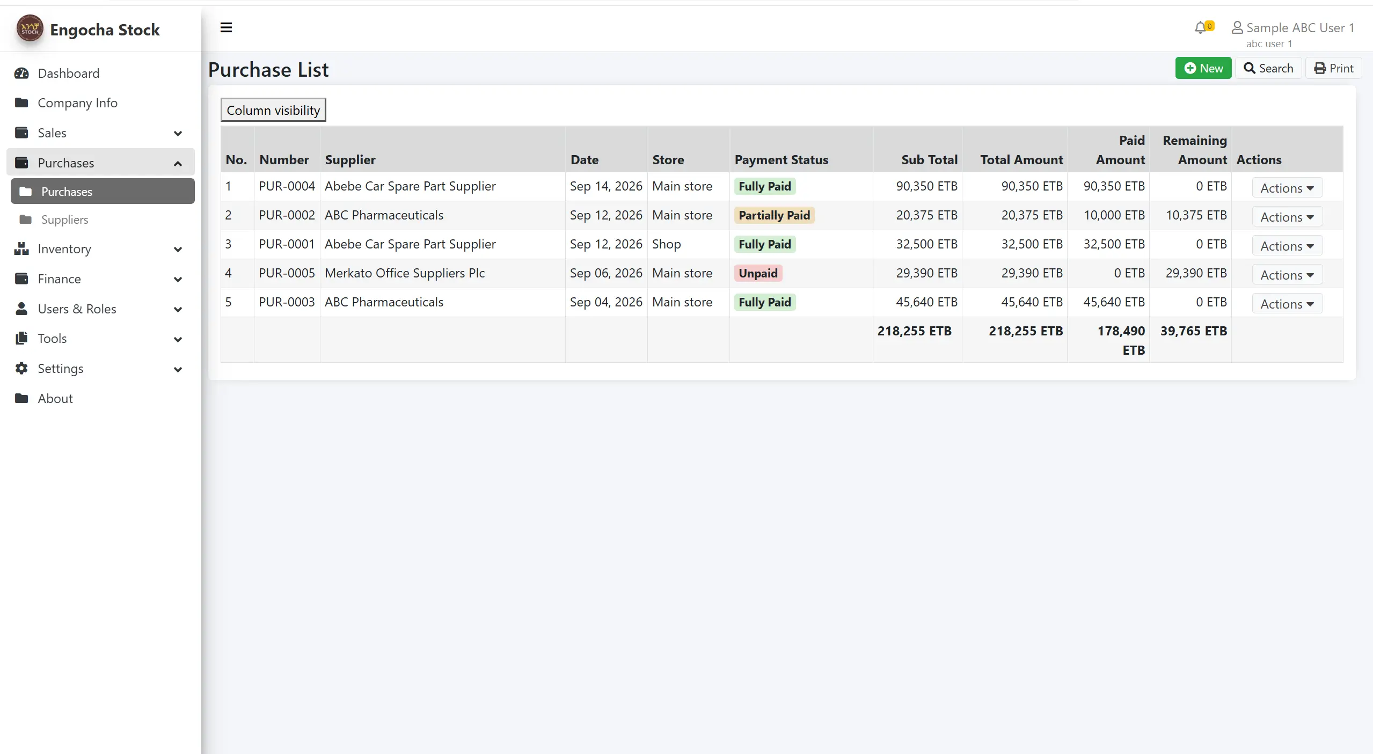Click the Sales wallet icon
Viewport: 1373px width, 754px height.
pyautogui.click(x=21, y=133)
